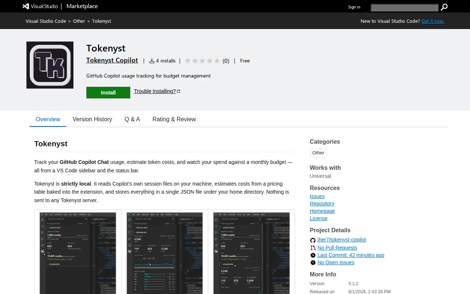This screenshot has width=470, height=294.
Task: Click the "Project Details" sidebar heading
Action: tap(330, 230)
